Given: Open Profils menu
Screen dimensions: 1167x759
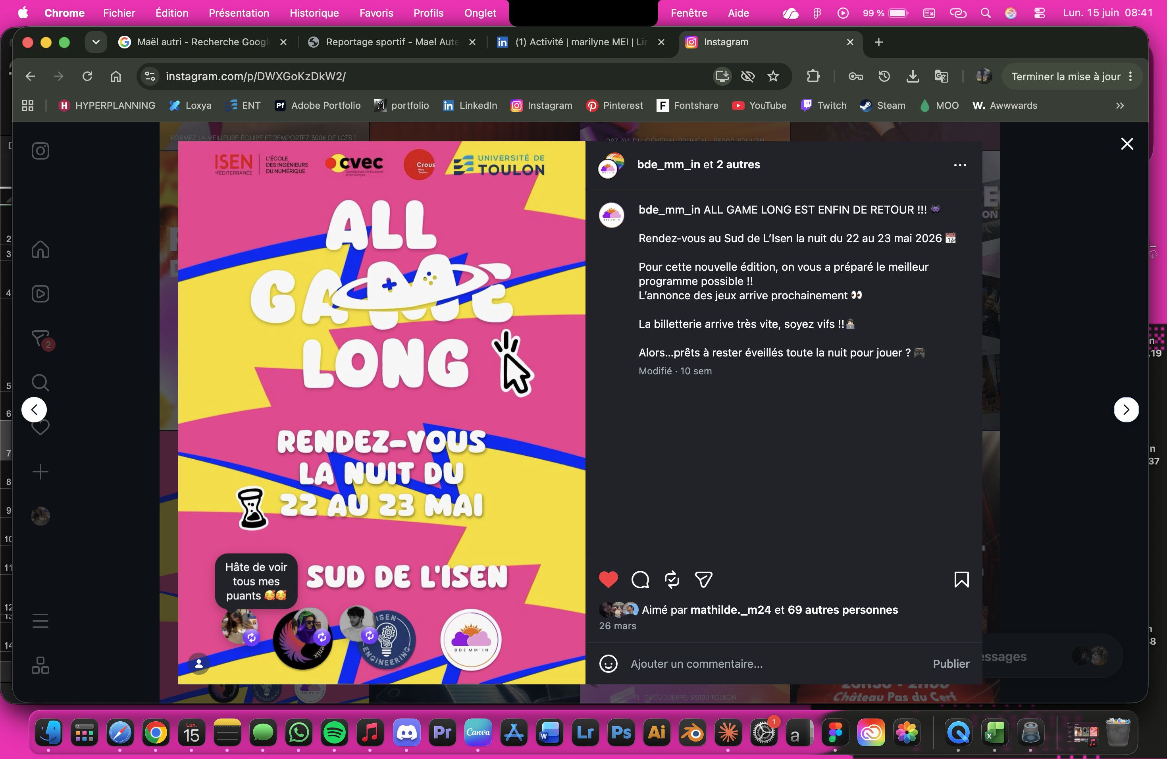Looking at the screenshot, I should (428, 13).
